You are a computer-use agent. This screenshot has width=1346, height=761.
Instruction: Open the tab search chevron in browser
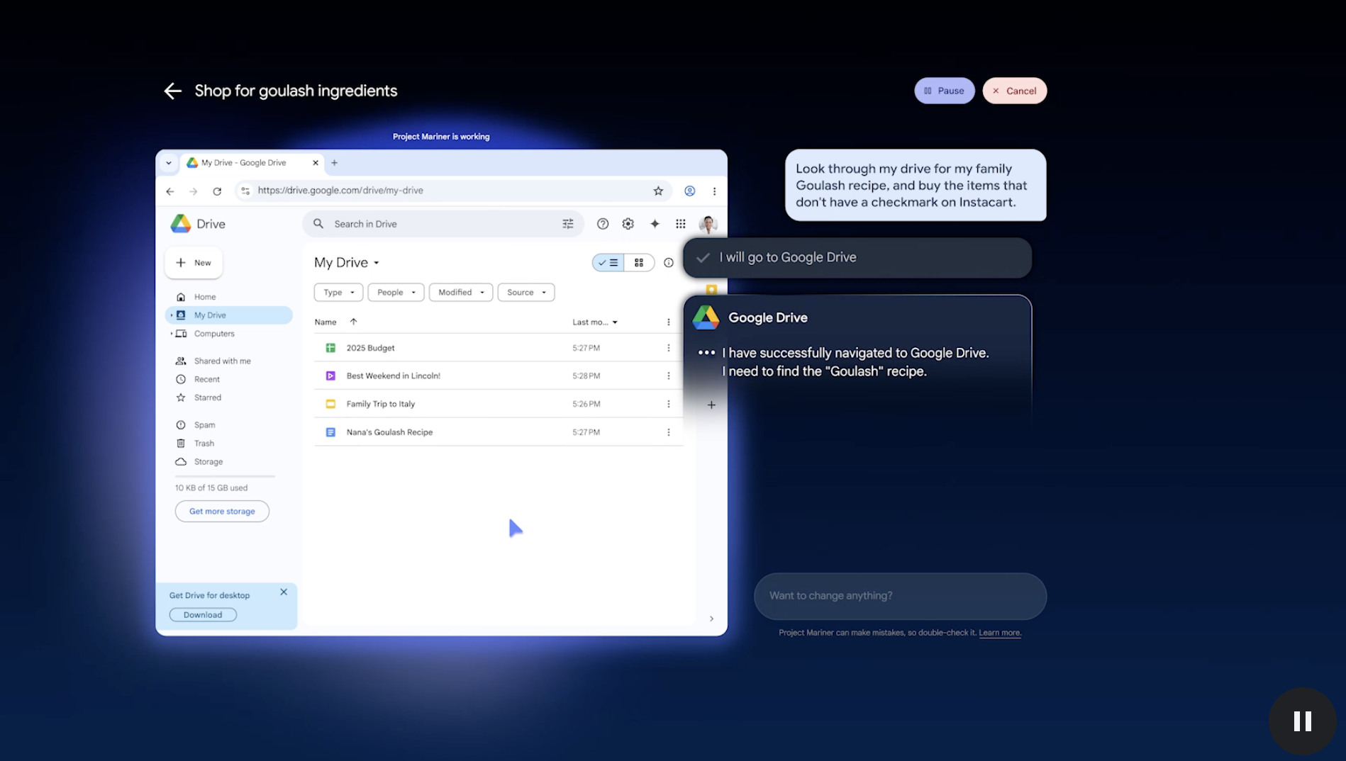pyautogui.click(x=169, y=163)
